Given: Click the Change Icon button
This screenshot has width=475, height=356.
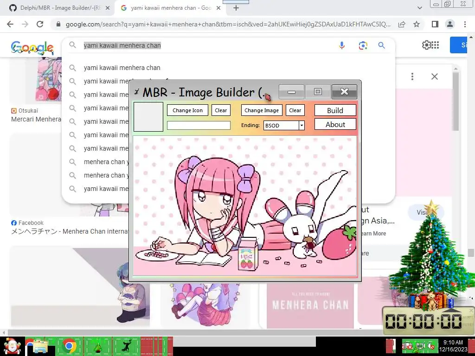Looking at the screenshot, I should click(x=187, y=110).
